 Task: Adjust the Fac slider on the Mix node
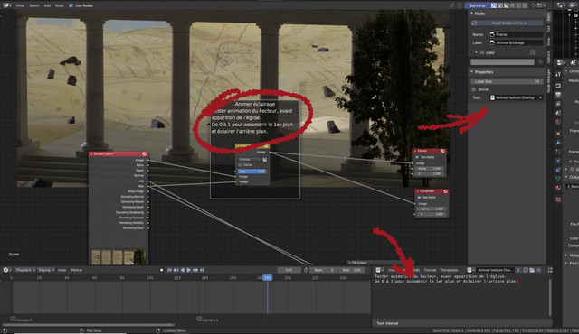[x=252, y=172]
